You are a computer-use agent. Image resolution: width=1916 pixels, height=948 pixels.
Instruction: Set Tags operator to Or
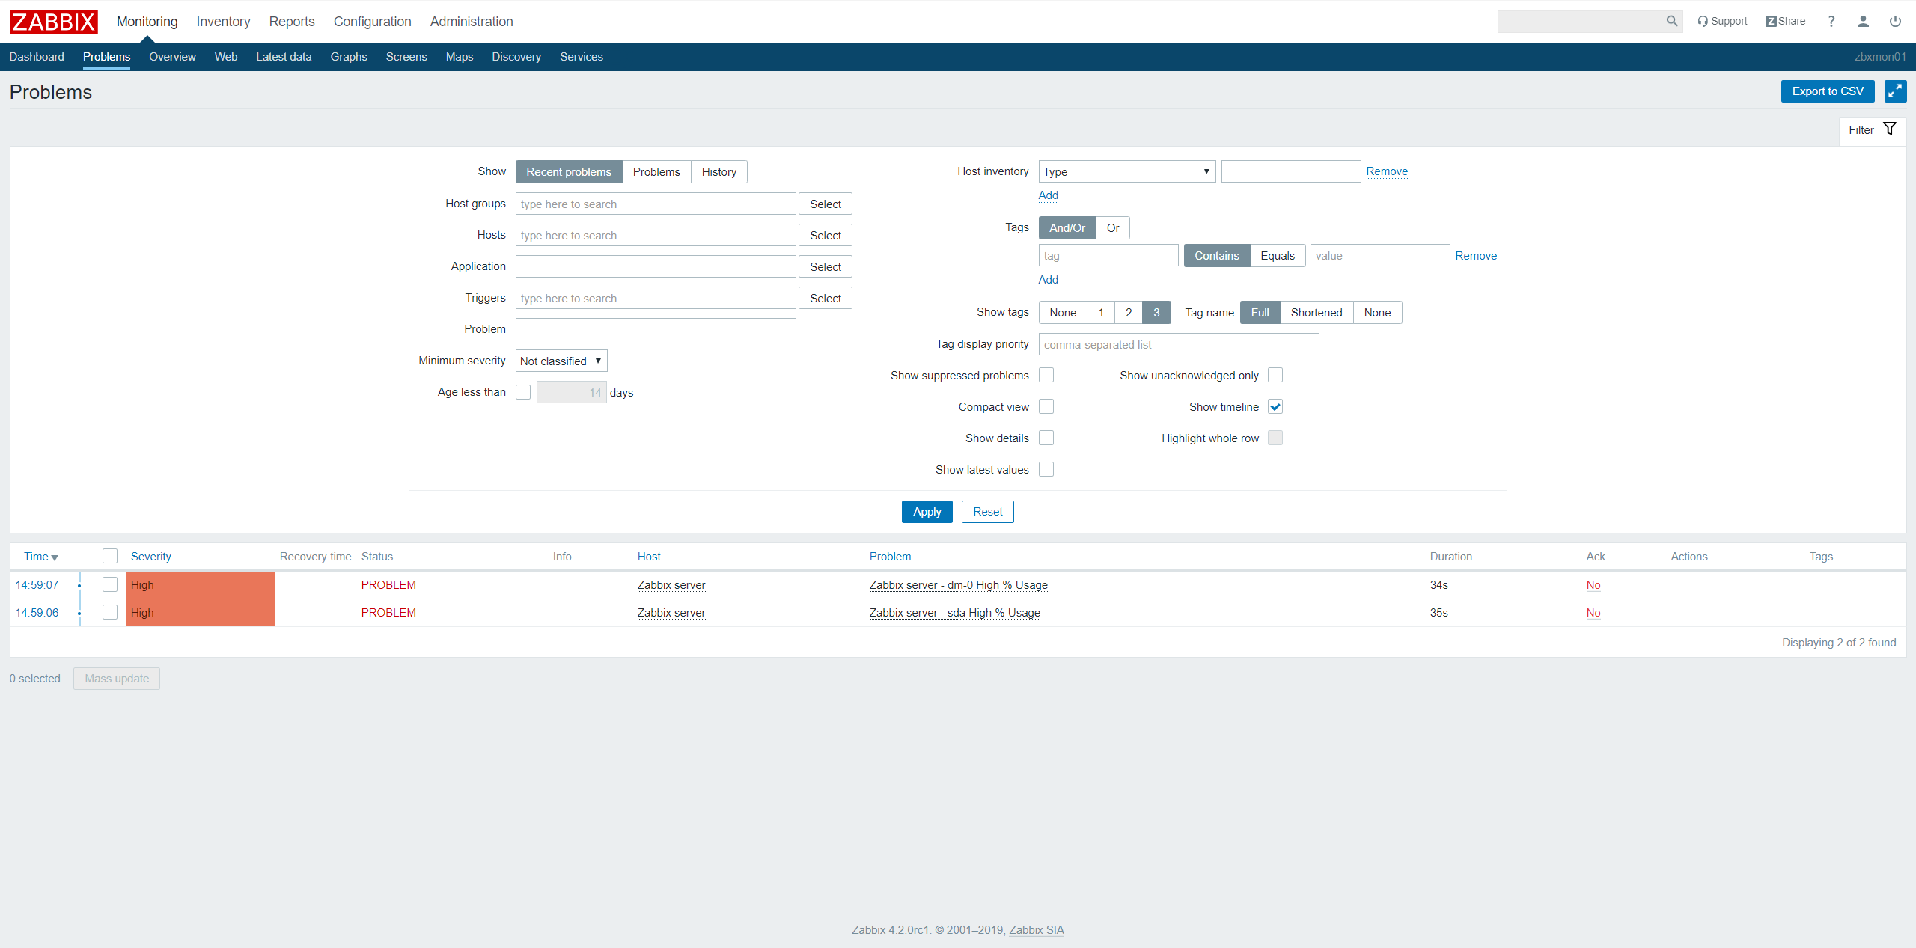pyautogui.click(x=1113, y=228)
